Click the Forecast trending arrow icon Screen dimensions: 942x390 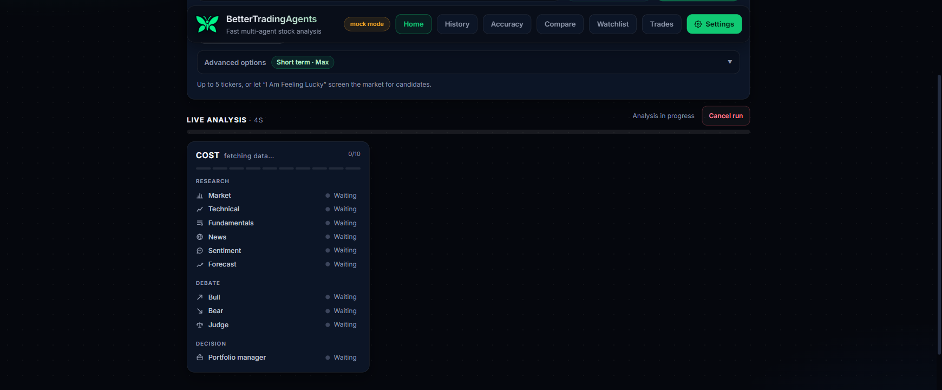click(x=200, y=264)
